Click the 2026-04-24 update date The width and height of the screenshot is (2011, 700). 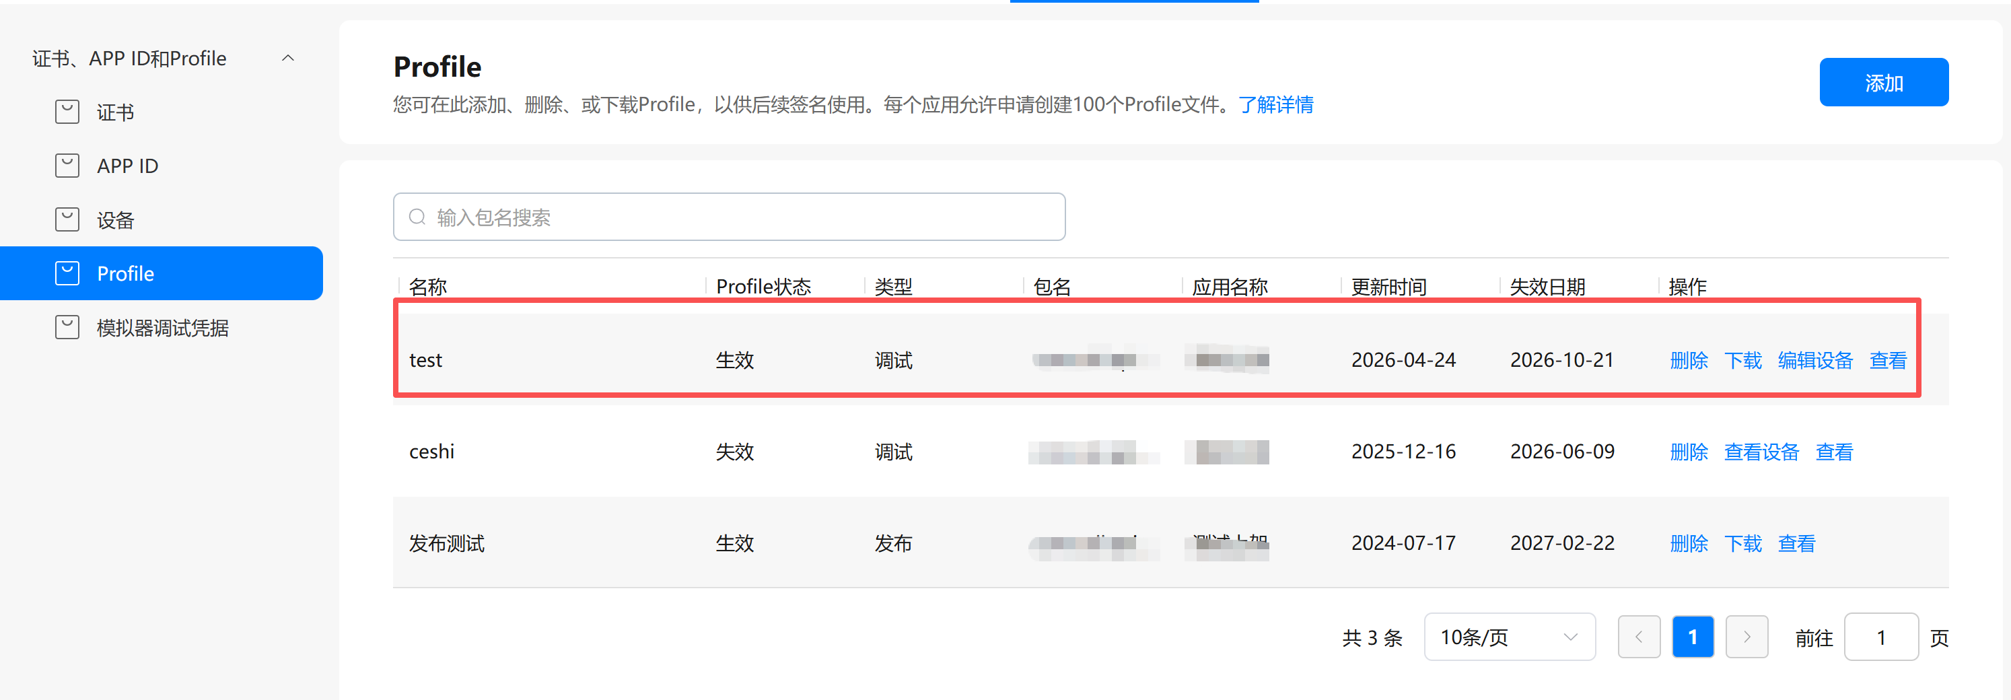pyautogui.click(x=1403, y=359)
